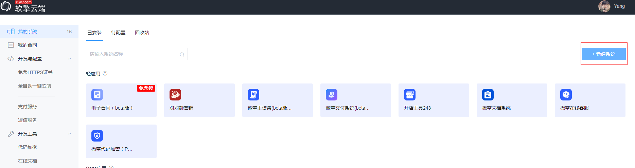Click the 开发与配置 code icon
The image size is (635, 168).
point(11,59)
